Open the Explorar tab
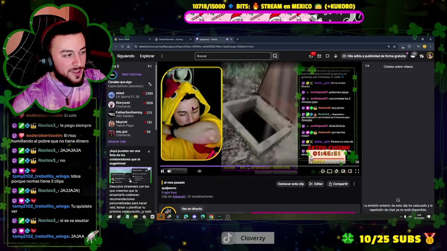Viewport: 447px width, 251px height. coord(147,56)
